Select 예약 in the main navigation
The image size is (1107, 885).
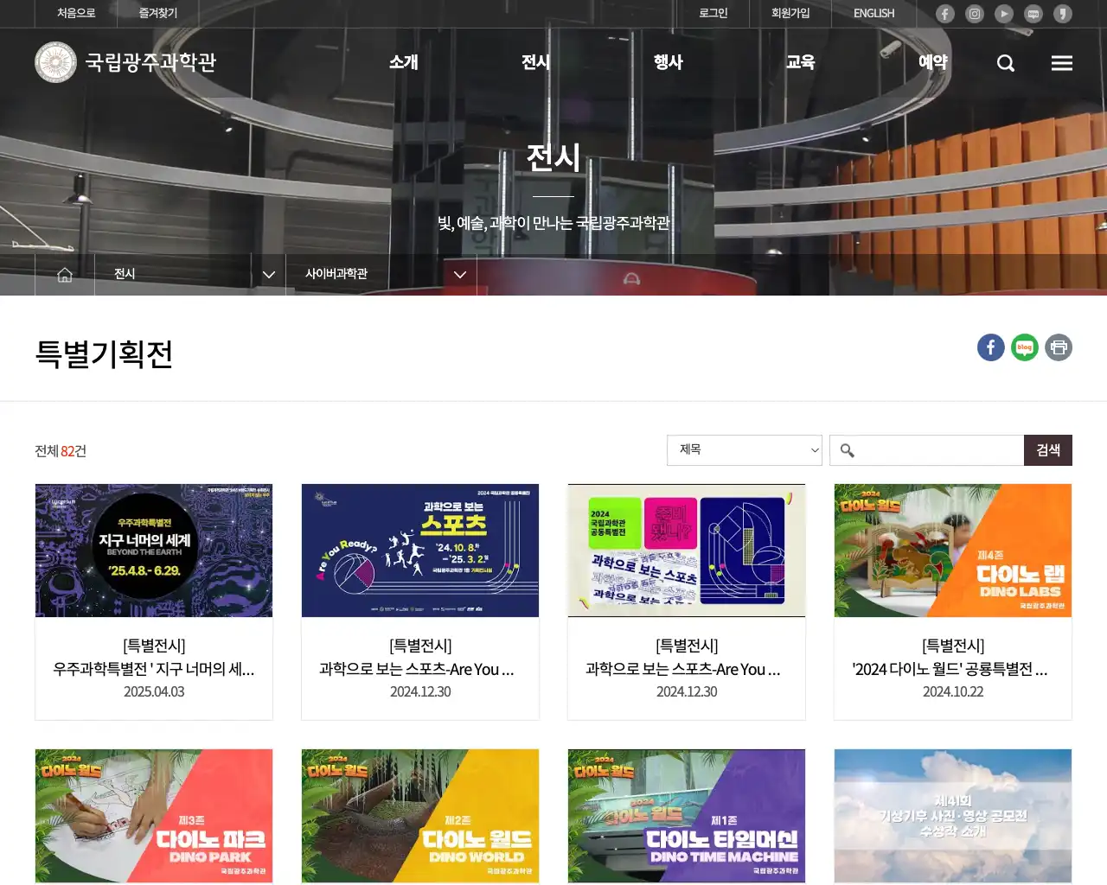pos(932,62)
